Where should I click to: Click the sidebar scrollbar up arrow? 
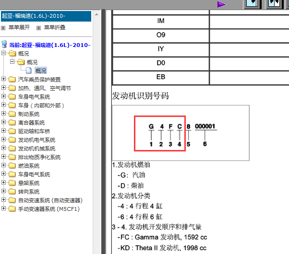(x=96, y=14)
